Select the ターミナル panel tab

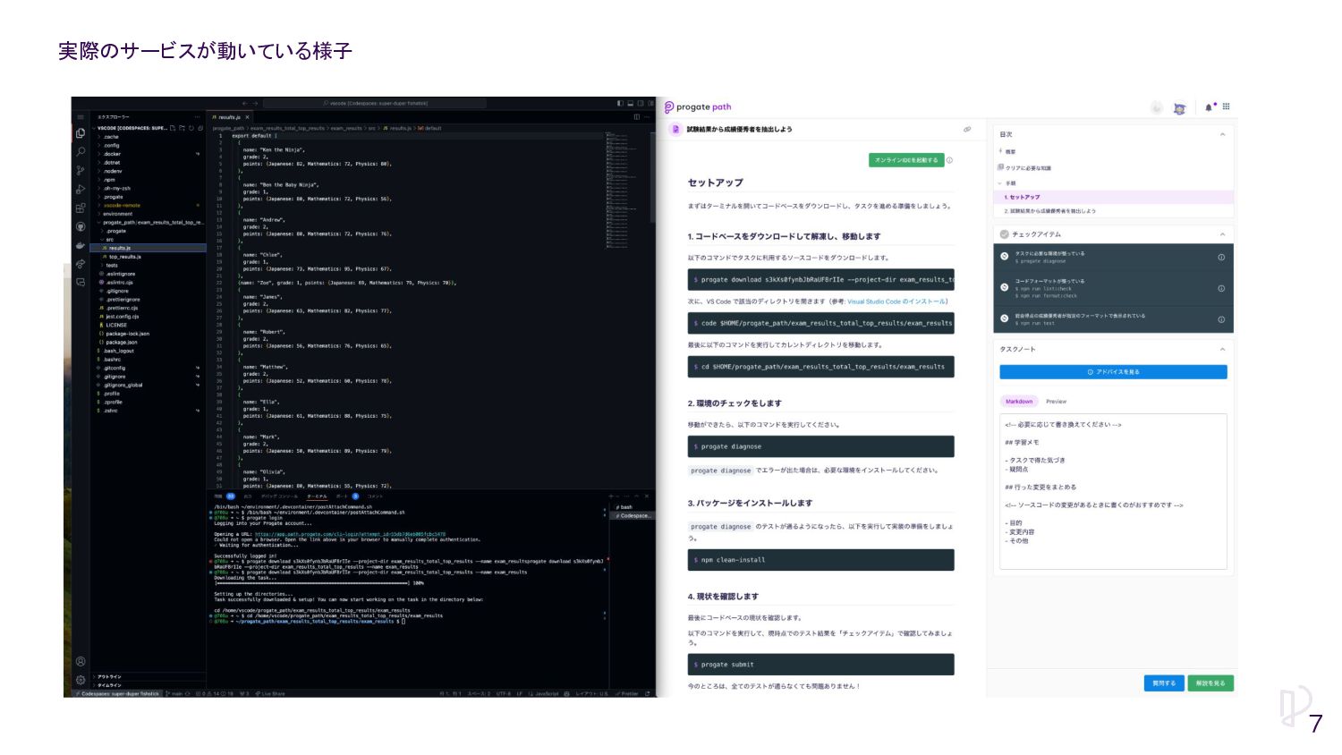pyautogui.click(x=317, y=496)
